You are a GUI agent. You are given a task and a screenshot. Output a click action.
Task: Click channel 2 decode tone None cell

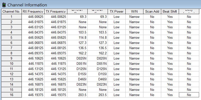77,22
